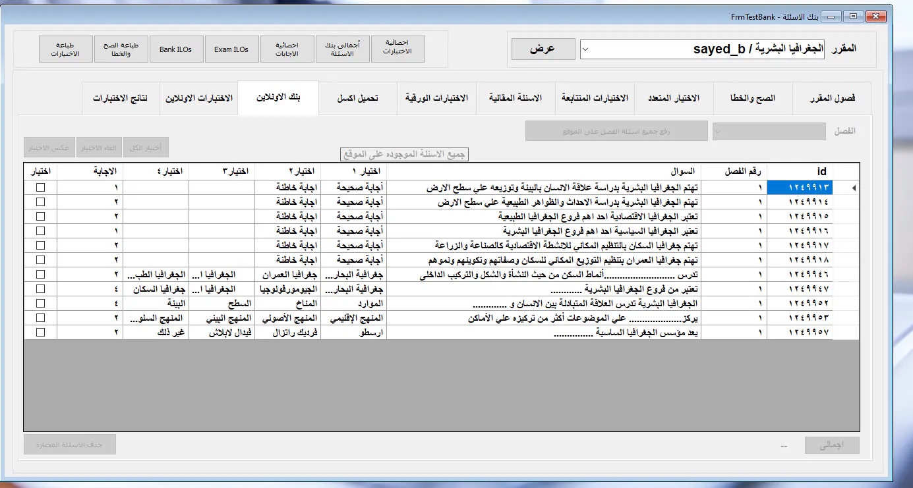Check the box for row ١٢٤٩٩١٦
This screenshot has height=488, width=913.
pos(41,231)
